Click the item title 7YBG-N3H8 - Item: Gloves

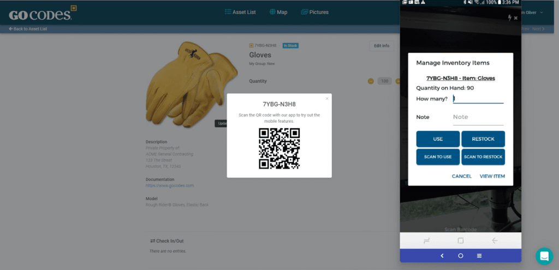coord(461,79)
